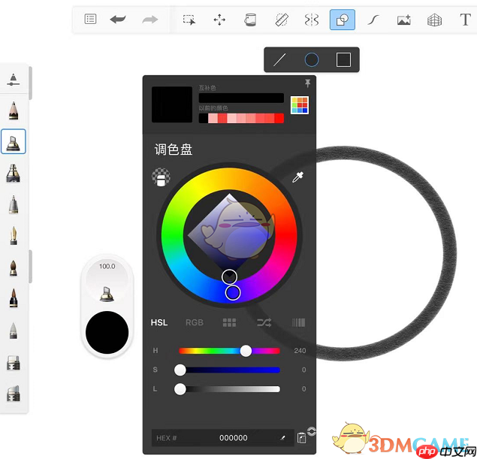Activate the selection tool

(x=189, y=20)
